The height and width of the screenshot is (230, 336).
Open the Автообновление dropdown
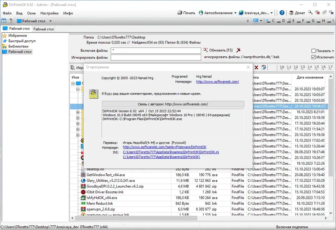[x=235, y=13]
